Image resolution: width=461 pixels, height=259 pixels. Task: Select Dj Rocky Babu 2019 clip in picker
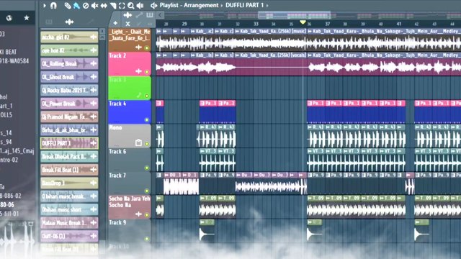69,90
